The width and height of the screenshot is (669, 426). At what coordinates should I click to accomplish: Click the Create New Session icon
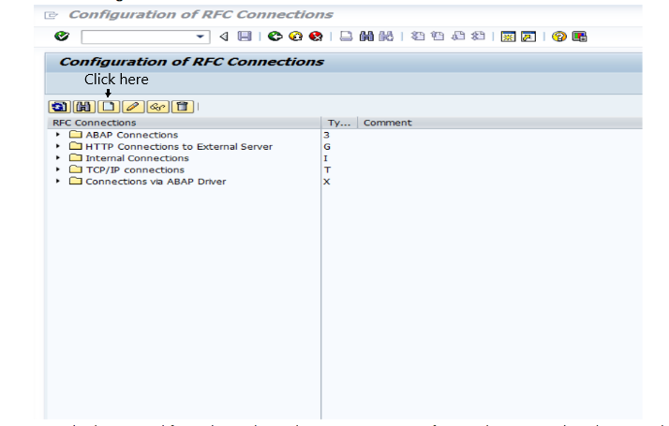click(x=508, y=37)
